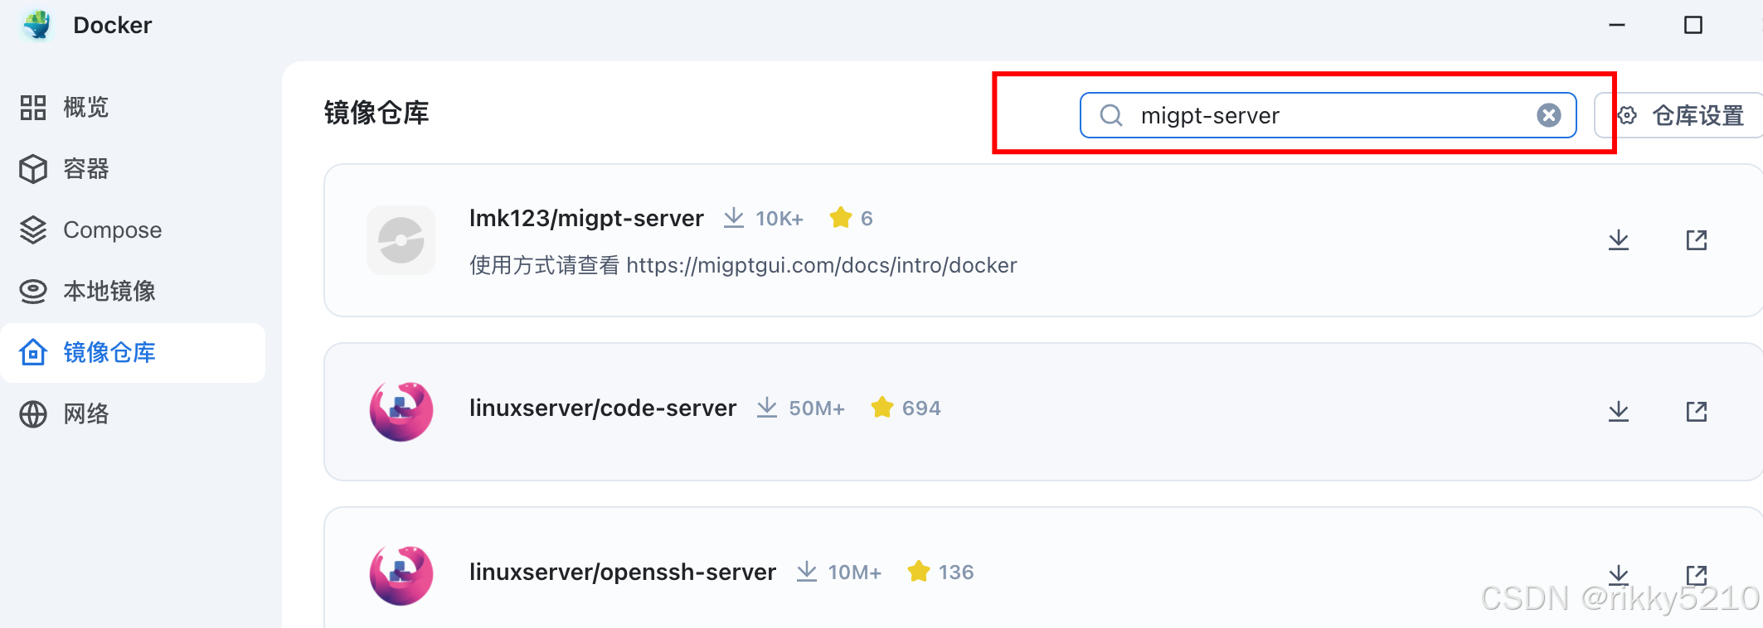Download the lmk123/migpt-server image

click(1618, 240)
